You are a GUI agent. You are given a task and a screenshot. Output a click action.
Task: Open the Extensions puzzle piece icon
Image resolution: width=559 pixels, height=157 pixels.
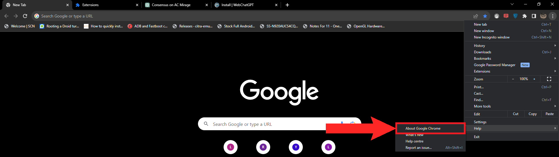click(x=525, y=16)
